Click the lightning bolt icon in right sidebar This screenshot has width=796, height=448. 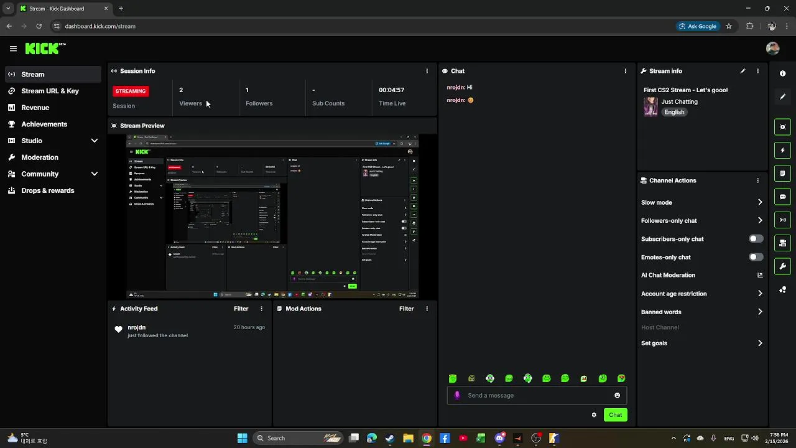782,150
